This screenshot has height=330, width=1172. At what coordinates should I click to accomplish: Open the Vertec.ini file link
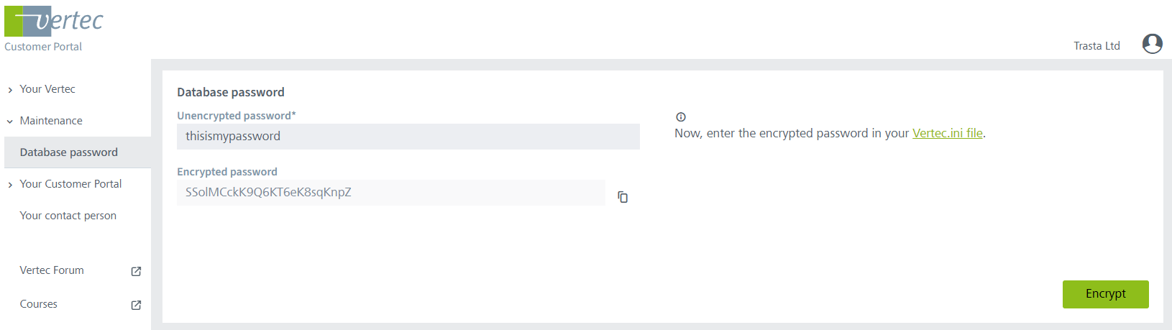pyautogui.click(x=947, y=133)
